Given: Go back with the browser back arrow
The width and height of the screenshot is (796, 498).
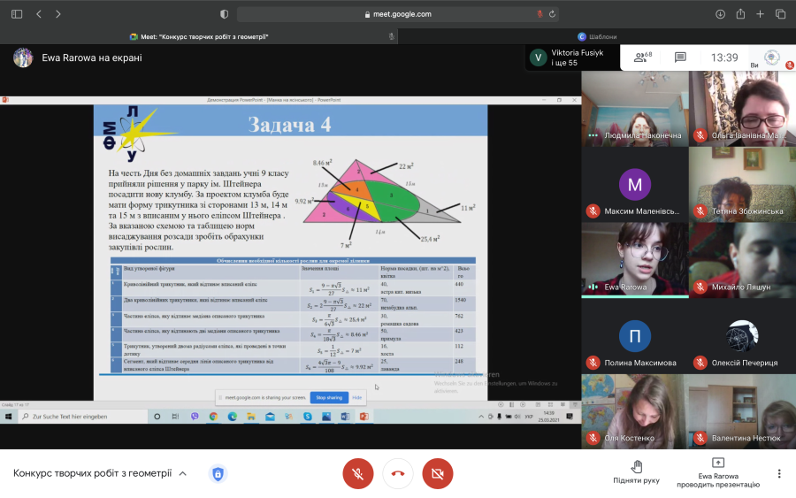Looking at the screenshot, I should pos(39,14).
